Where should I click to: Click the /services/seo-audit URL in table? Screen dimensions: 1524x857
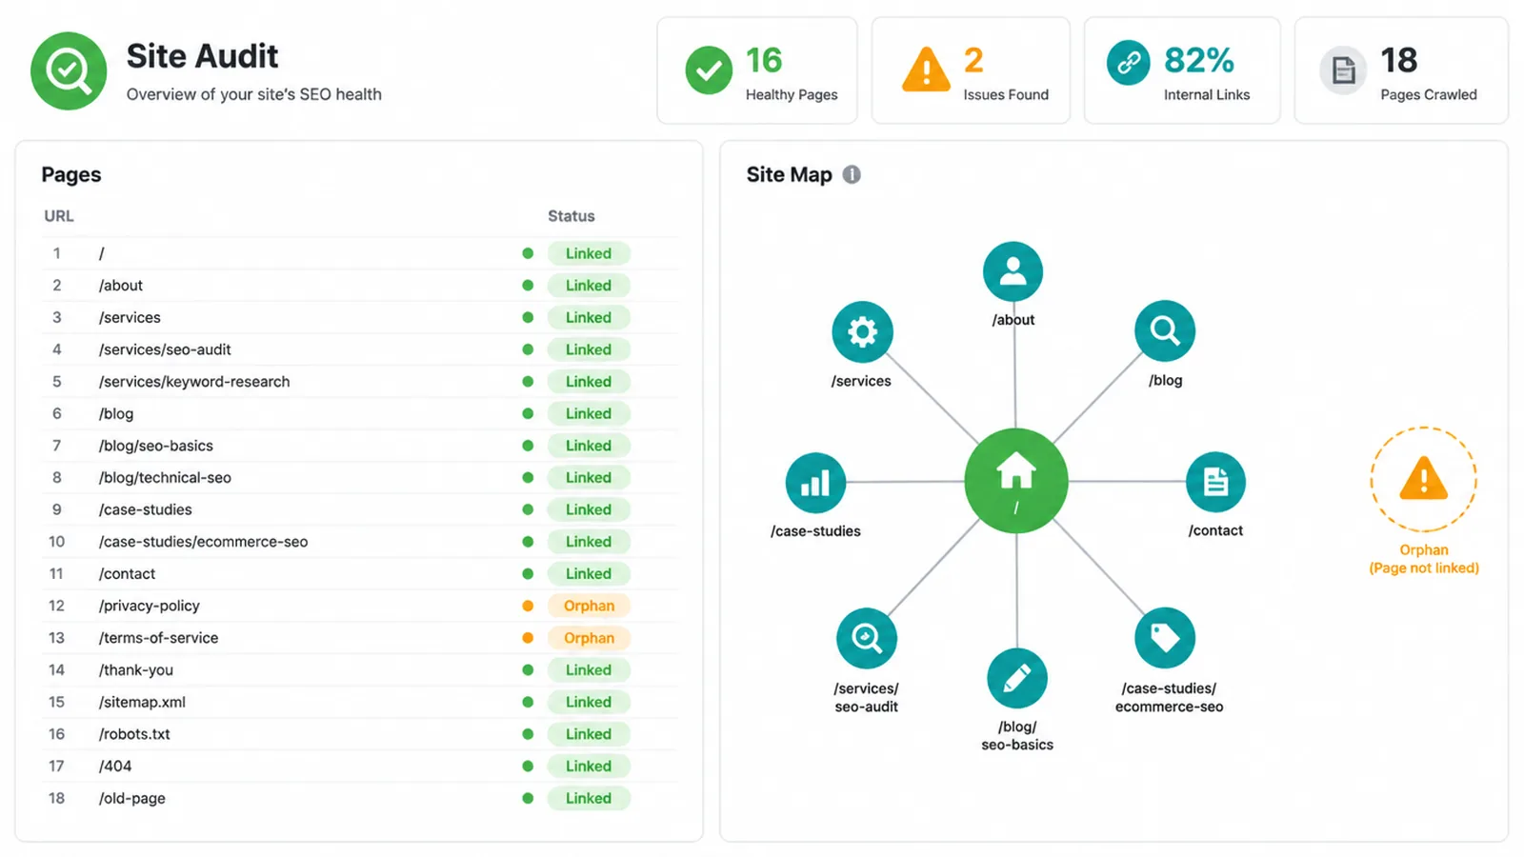(165, 349)
